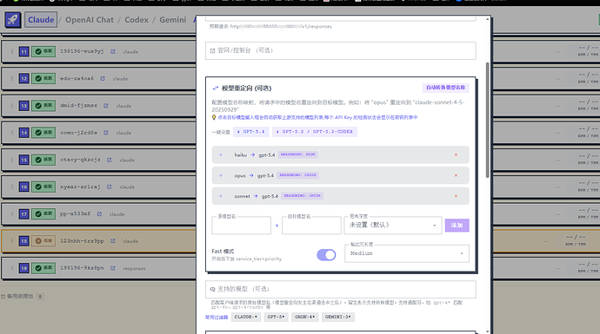Insert the CLAUDE-* filter chip
600x334 pixels.
coord(246,317)
